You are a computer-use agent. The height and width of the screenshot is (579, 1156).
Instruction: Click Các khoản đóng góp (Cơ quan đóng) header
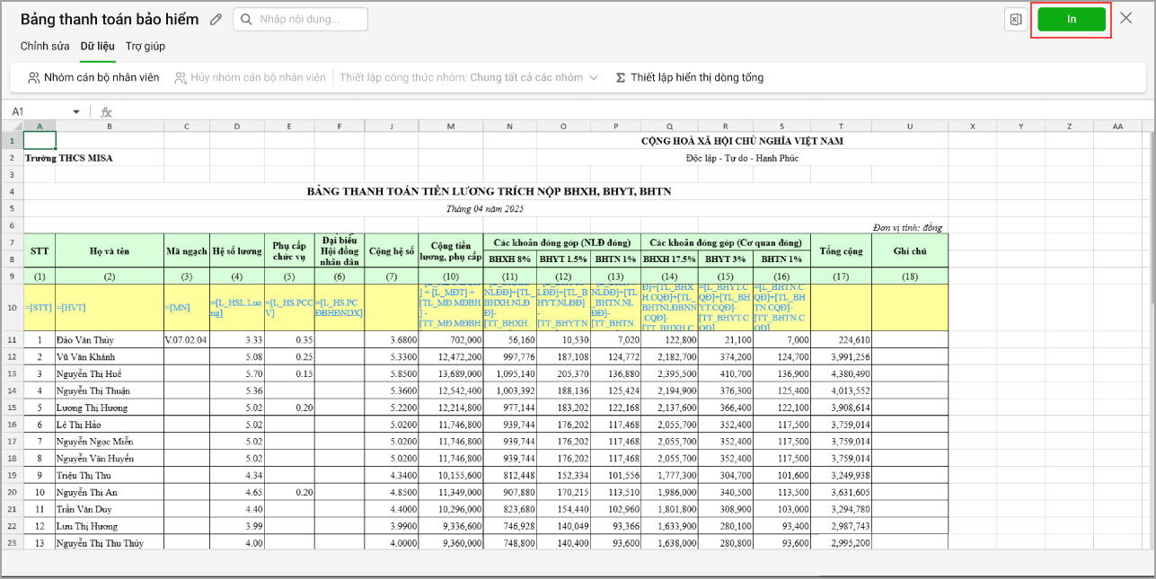coord(726,242)
